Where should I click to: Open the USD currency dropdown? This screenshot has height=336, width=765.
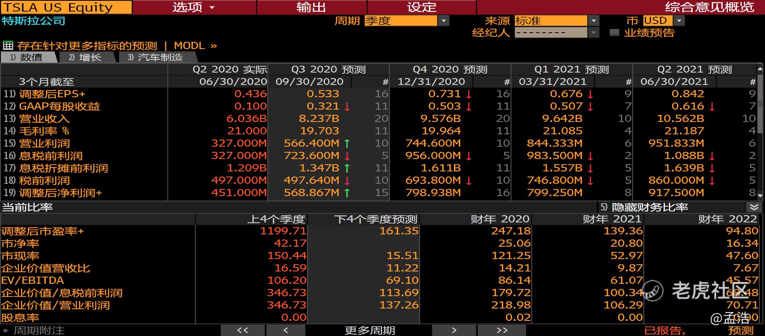coord(679,21)
